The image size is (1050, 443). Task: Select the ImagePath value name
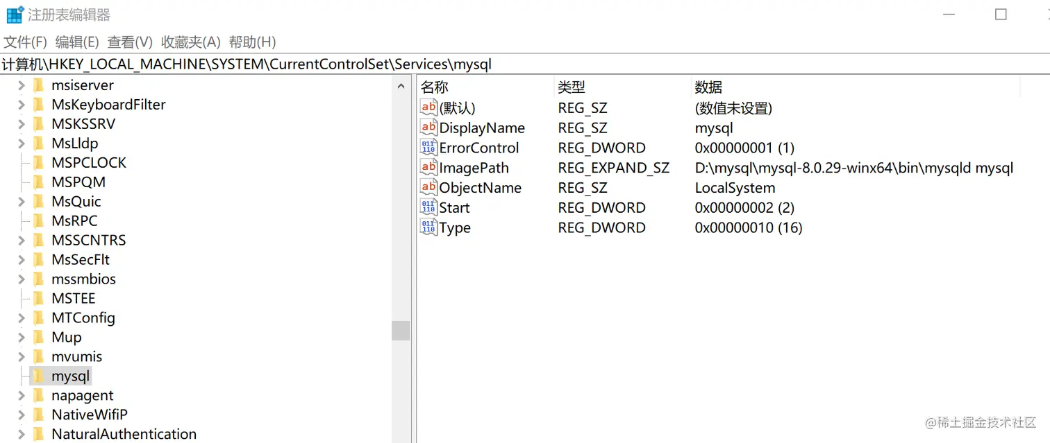(x=474, y=168)
